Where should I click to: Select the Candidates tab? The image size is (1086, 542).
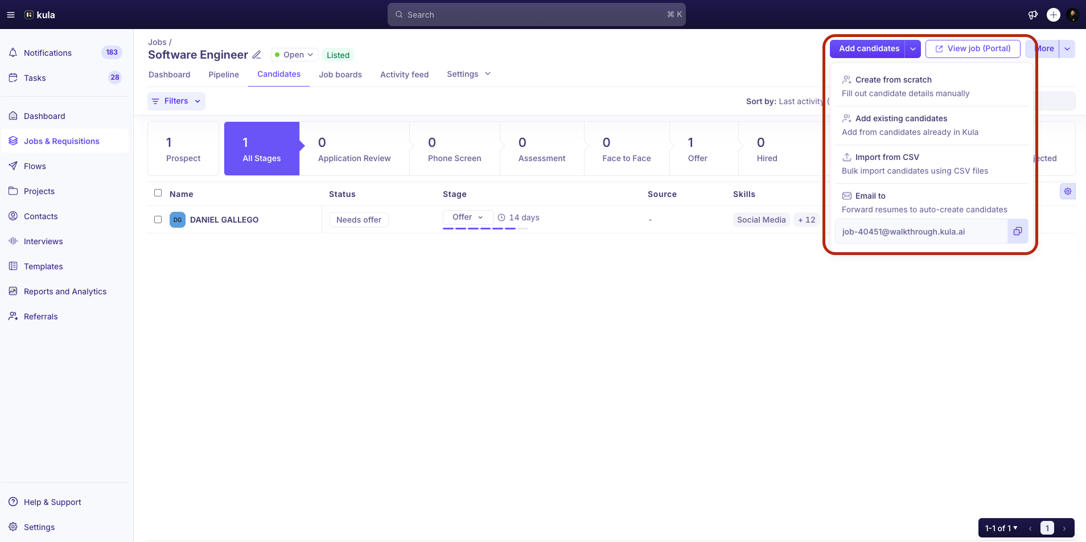[x=279, y=74]
